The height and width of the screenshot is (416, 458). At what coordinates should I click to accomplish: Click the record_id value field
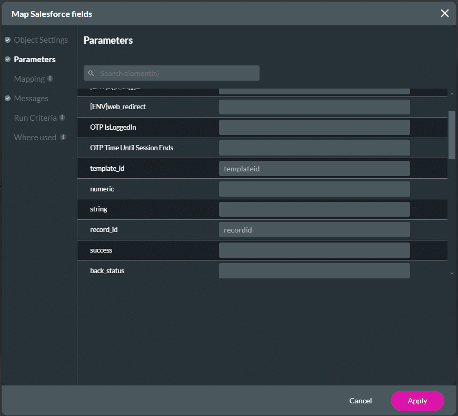pos(314,230)
